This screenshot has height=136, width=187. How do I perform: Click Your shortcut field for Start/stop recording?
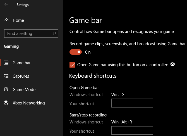pyautogui.click(x=132, y=130)
